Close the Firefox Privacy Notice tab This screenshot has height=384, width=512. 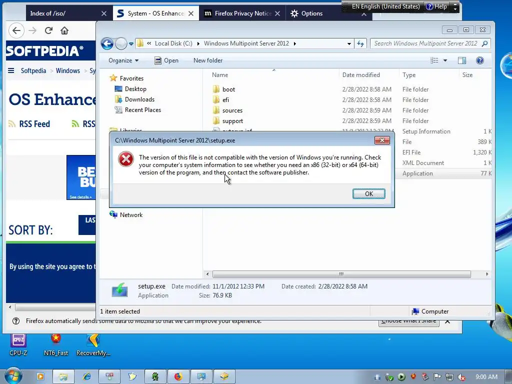(277, 13)
